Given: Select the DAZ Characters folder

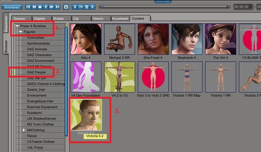Looking at the screenshot, I should [x=39, y=55].
